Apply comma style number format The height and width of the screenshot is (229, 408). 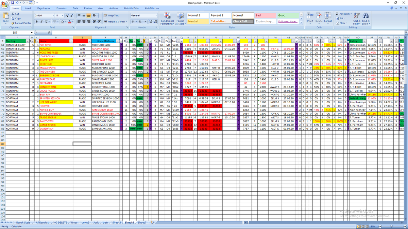point(144,21)
